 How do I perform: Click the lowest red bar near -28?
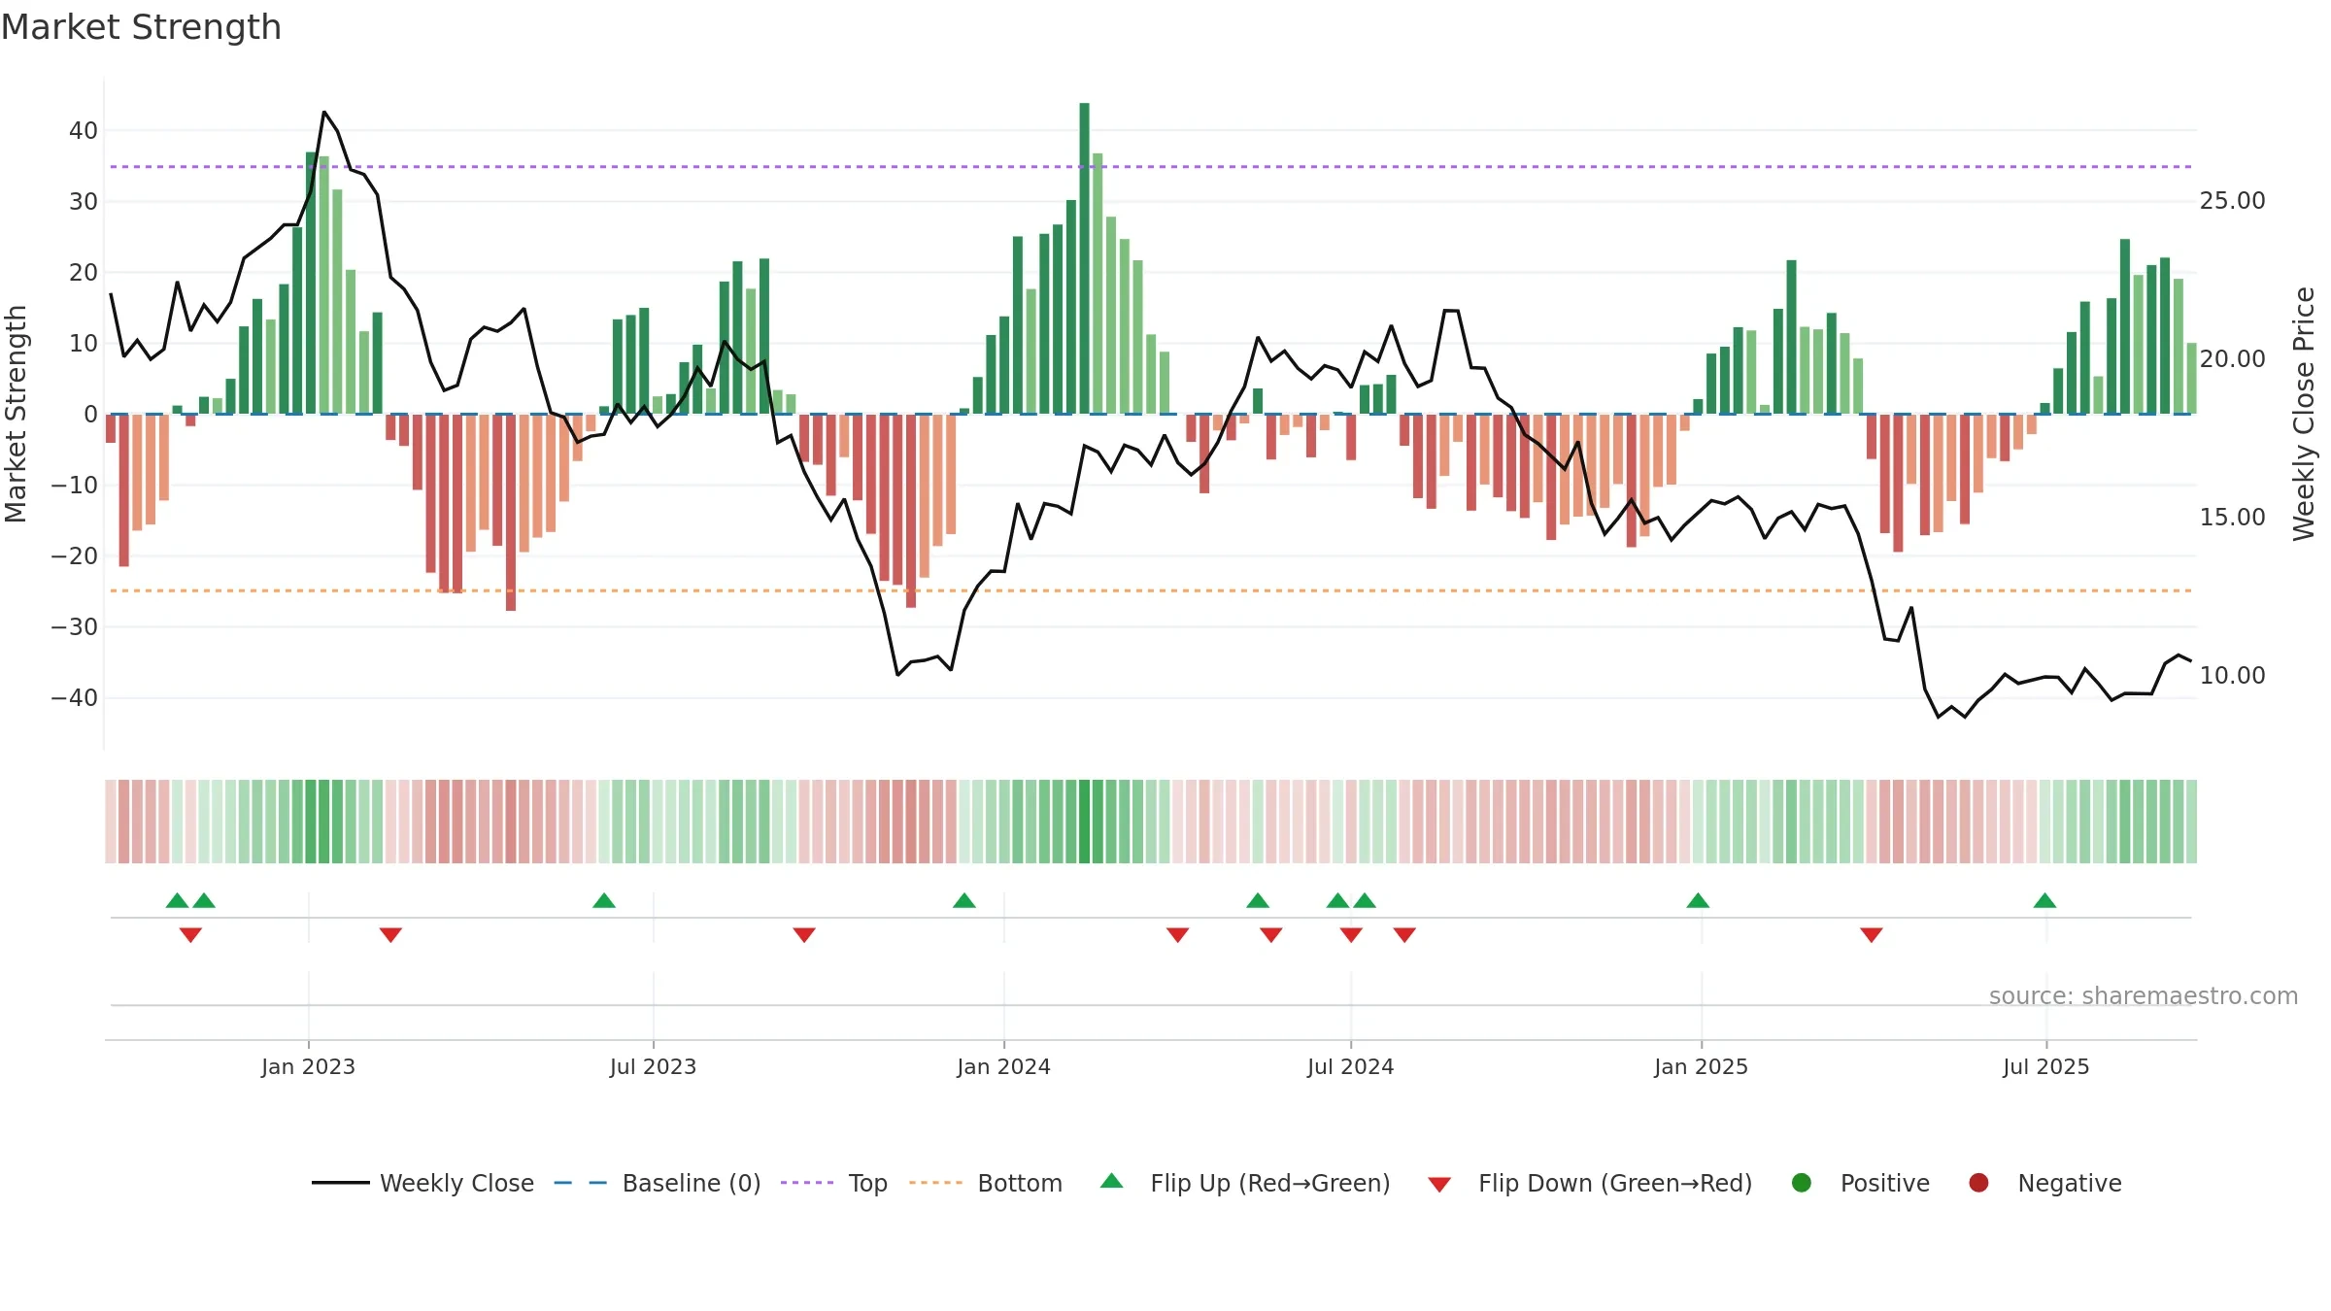(x=511, y=513)
